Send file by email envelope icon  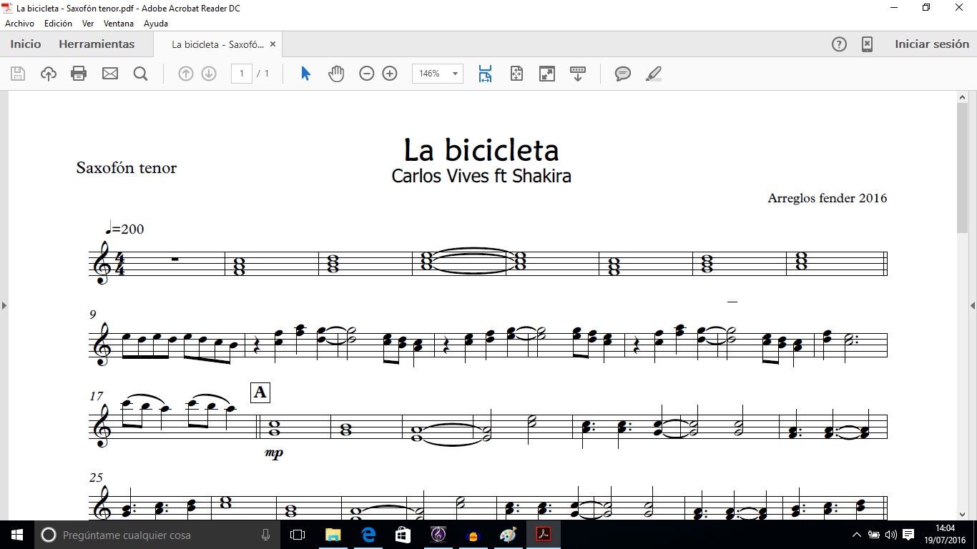[x=109, y=74]
